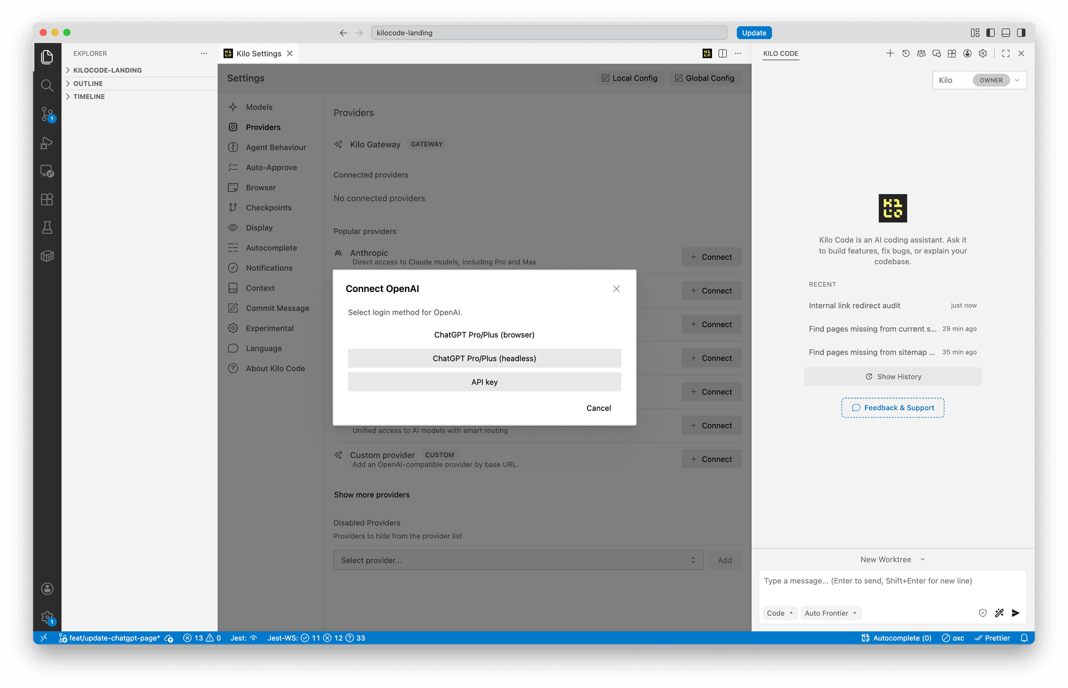1068x688 pixels.
Task: Select the Kilo Settings editor tab
Action: (x=259, y=53)
